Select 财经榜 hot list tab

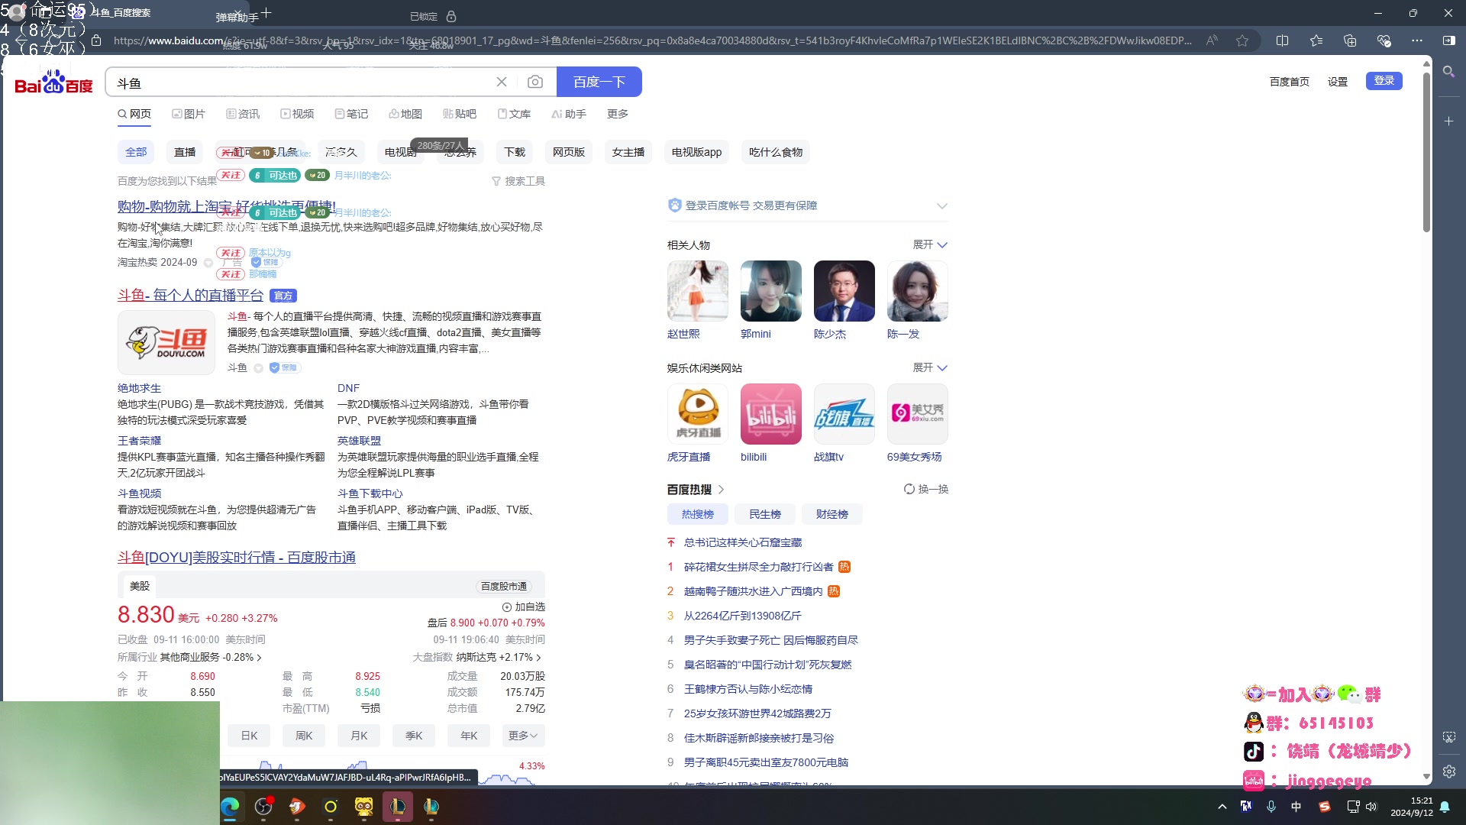[832, 514]
